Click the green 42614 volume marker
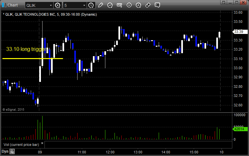Screen dimensions: 249x156 coord(238,129)
